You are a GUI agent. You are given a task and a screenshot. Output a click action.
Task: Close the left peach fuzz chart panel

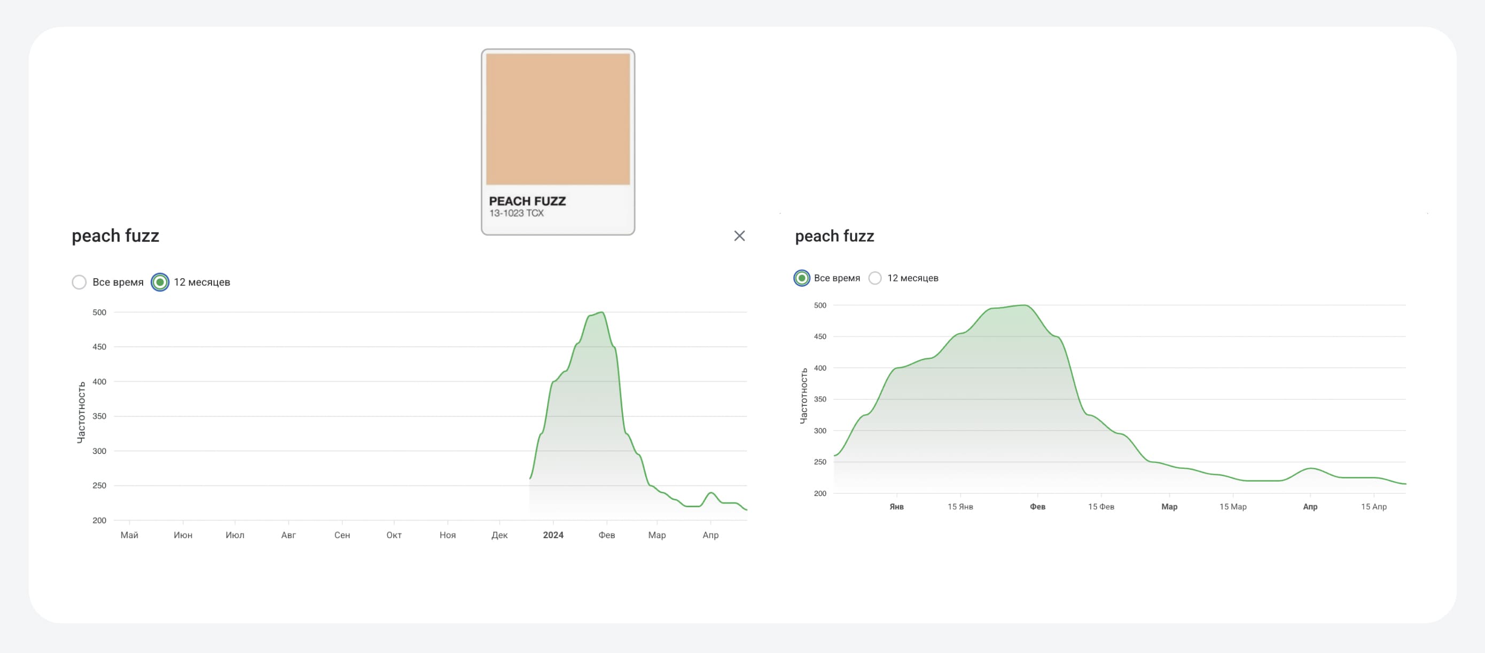[x=739, y=235]
